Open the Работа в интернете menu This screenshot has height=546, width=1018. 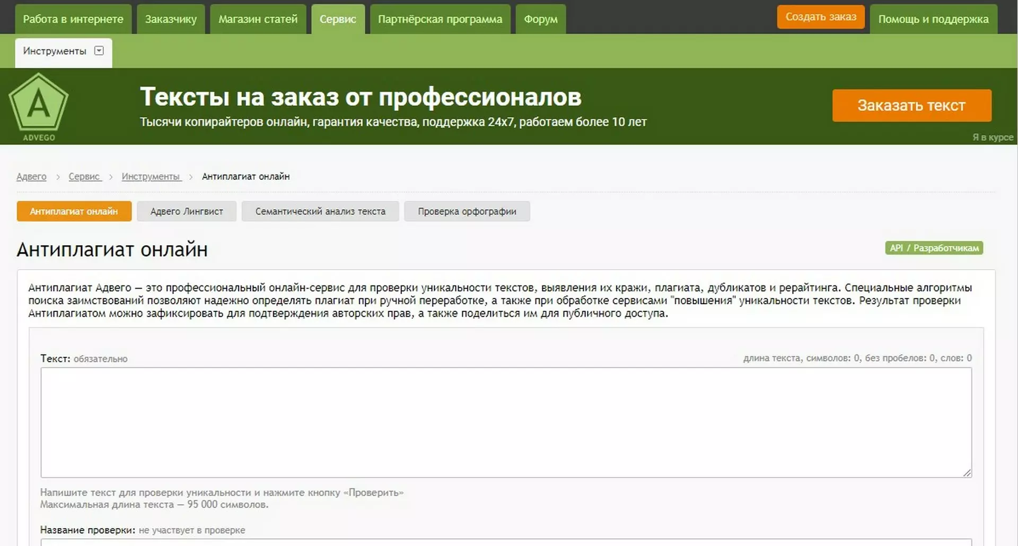[x=73, y=19]
